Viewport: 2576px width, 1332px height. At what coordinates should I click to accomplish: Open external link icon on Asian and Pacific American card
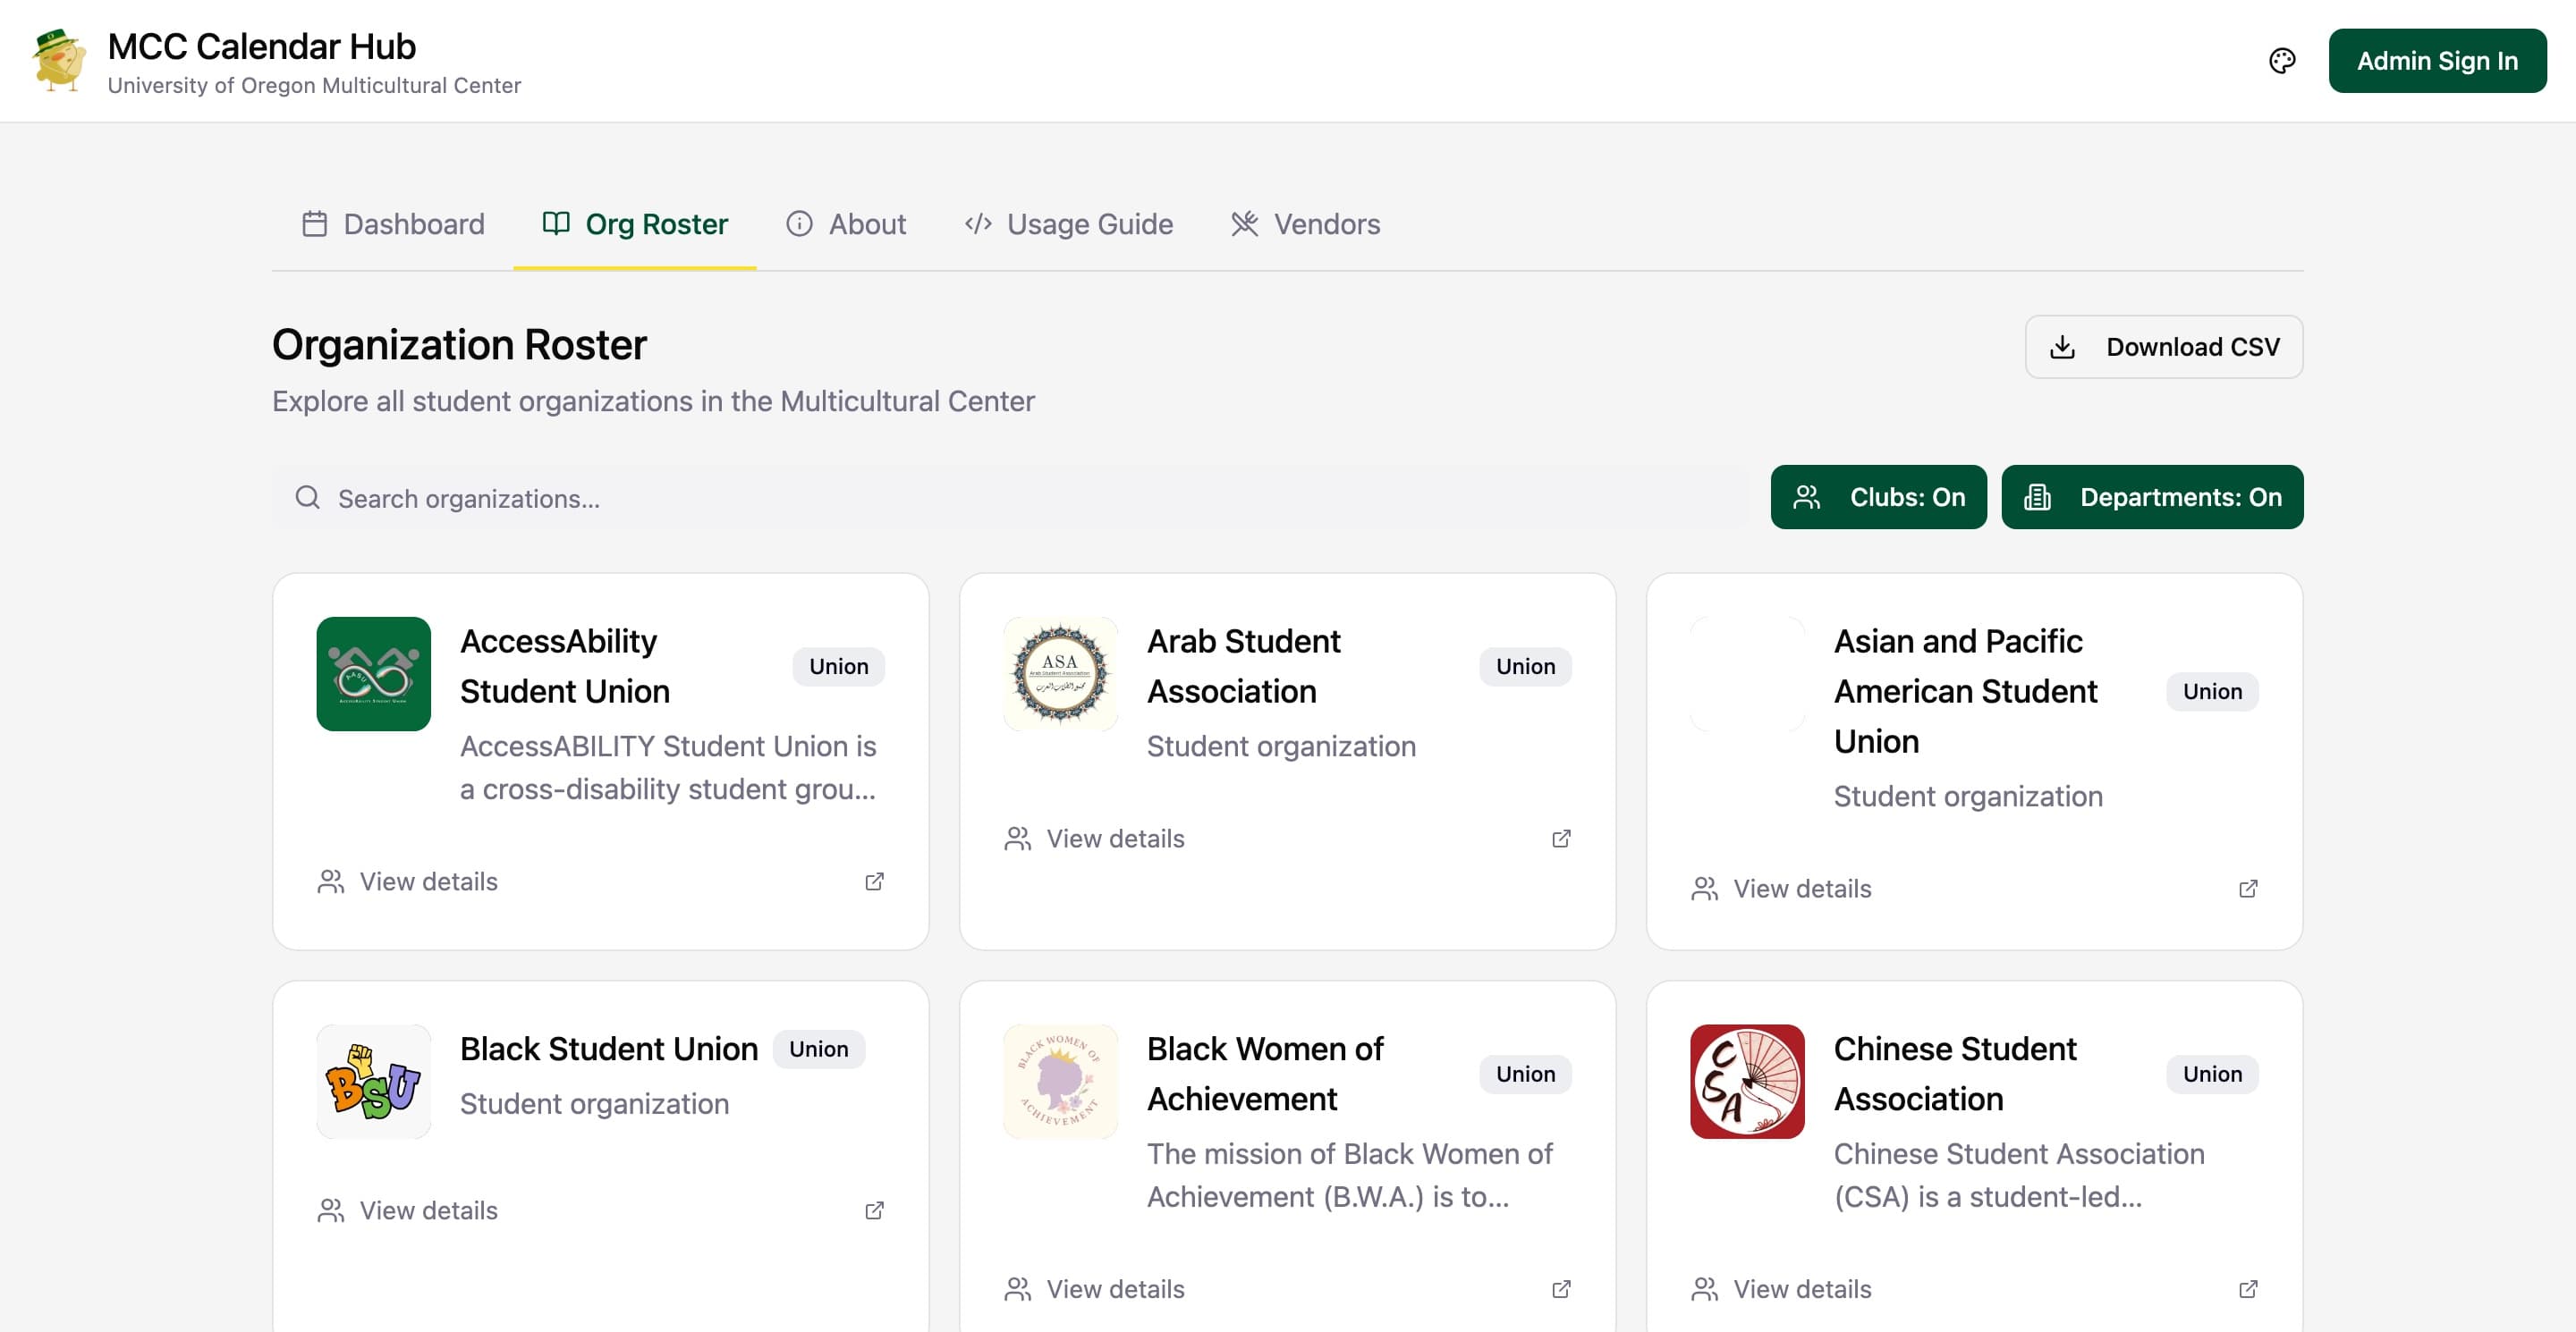2248,889
